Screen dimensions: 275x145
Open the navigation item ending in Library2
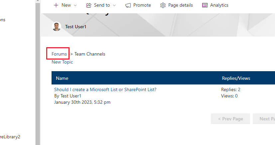[10, 136]
